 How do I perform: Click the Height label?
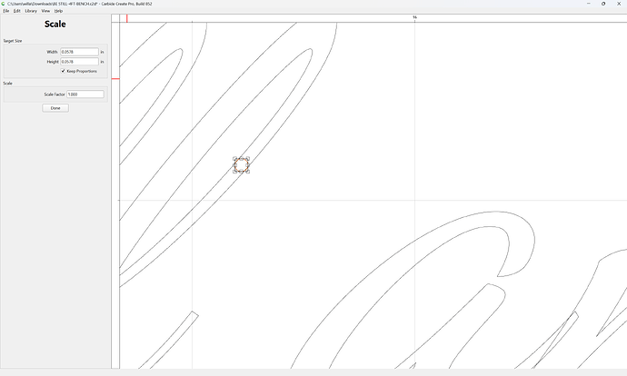coord(53,62)
